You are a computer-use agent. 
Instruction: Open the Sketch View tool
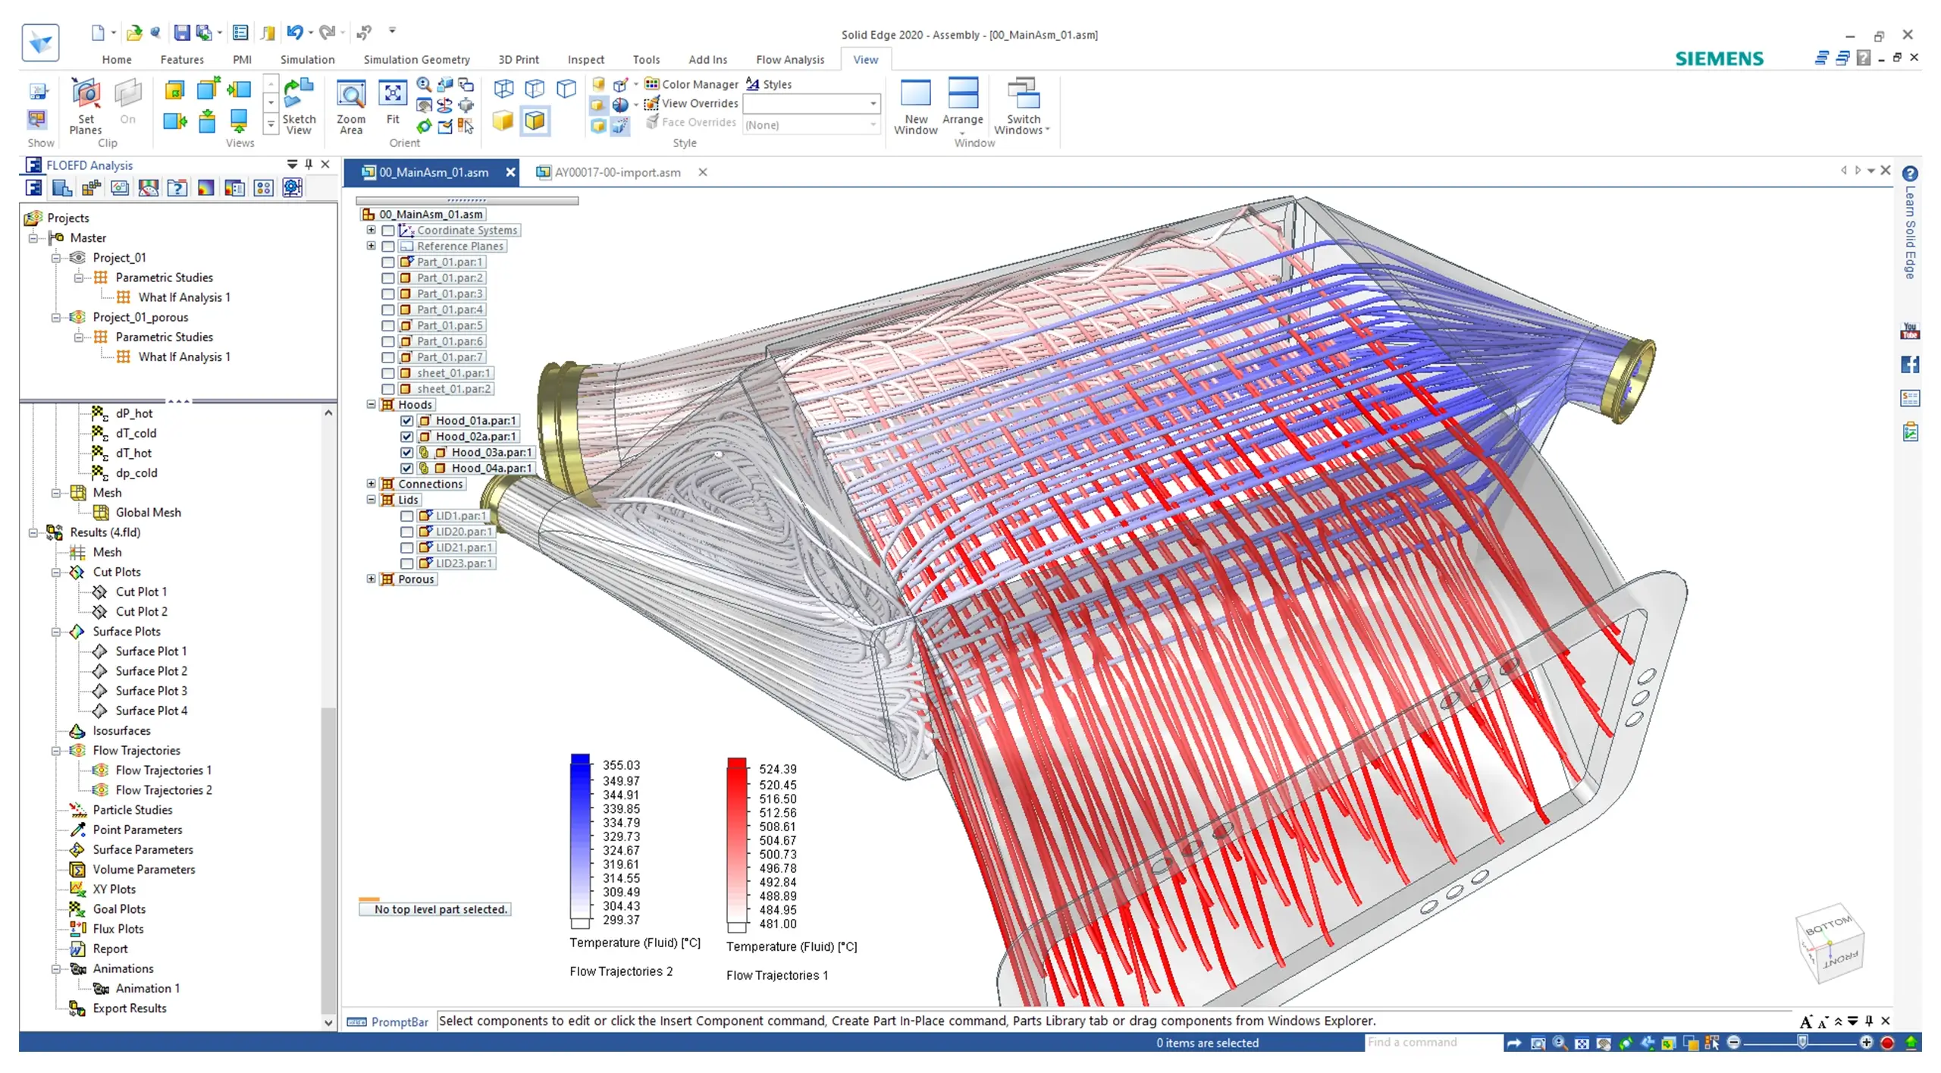[x=299, y=106]
